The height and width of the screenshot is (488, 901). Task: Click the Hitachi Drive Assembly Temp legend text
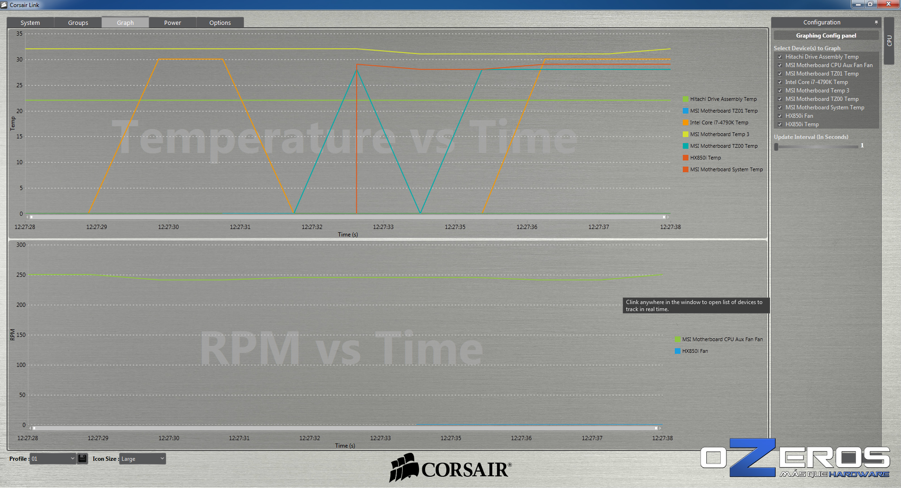[723, 99]
